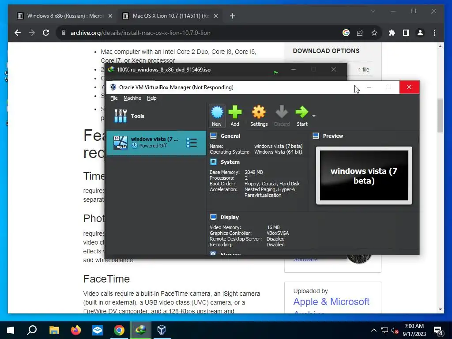Open the Start button dropdown arrow
The image size is (452, 339).
[x=314, y=116]
